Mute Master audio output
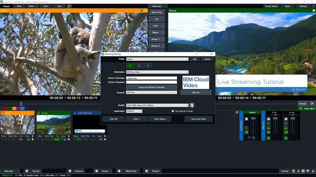Image resolution: width=316 pixels, height=177 pixels. click(246, 132)
